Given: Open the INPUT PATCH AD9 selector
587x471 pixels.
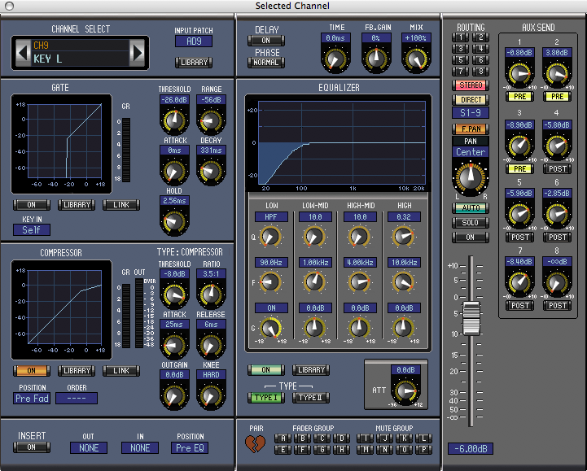Looking at the screenshot, I should [194, 41].
